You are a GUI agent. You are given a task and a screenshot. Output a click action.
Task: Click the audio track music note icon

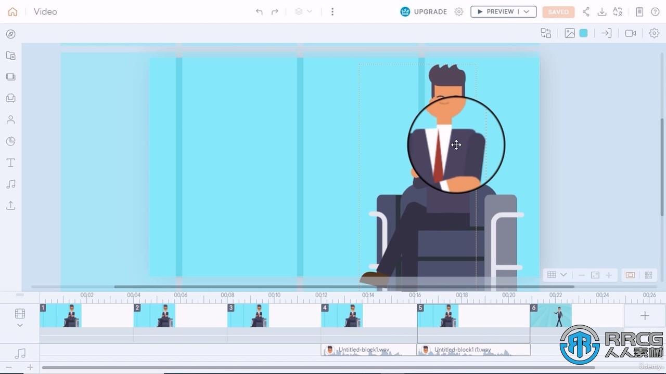(x=20, y=353)
